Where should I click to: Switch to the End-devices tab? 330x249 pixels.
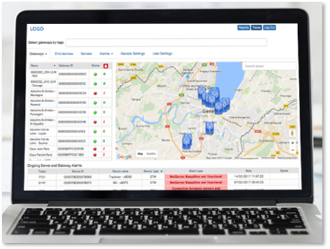click(x=64, y=54)
